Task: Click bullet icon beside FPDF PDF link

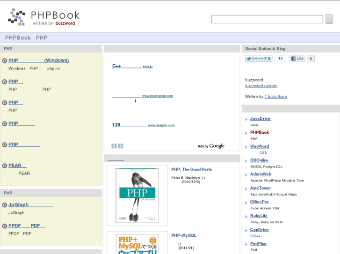Action: (5, 226)
